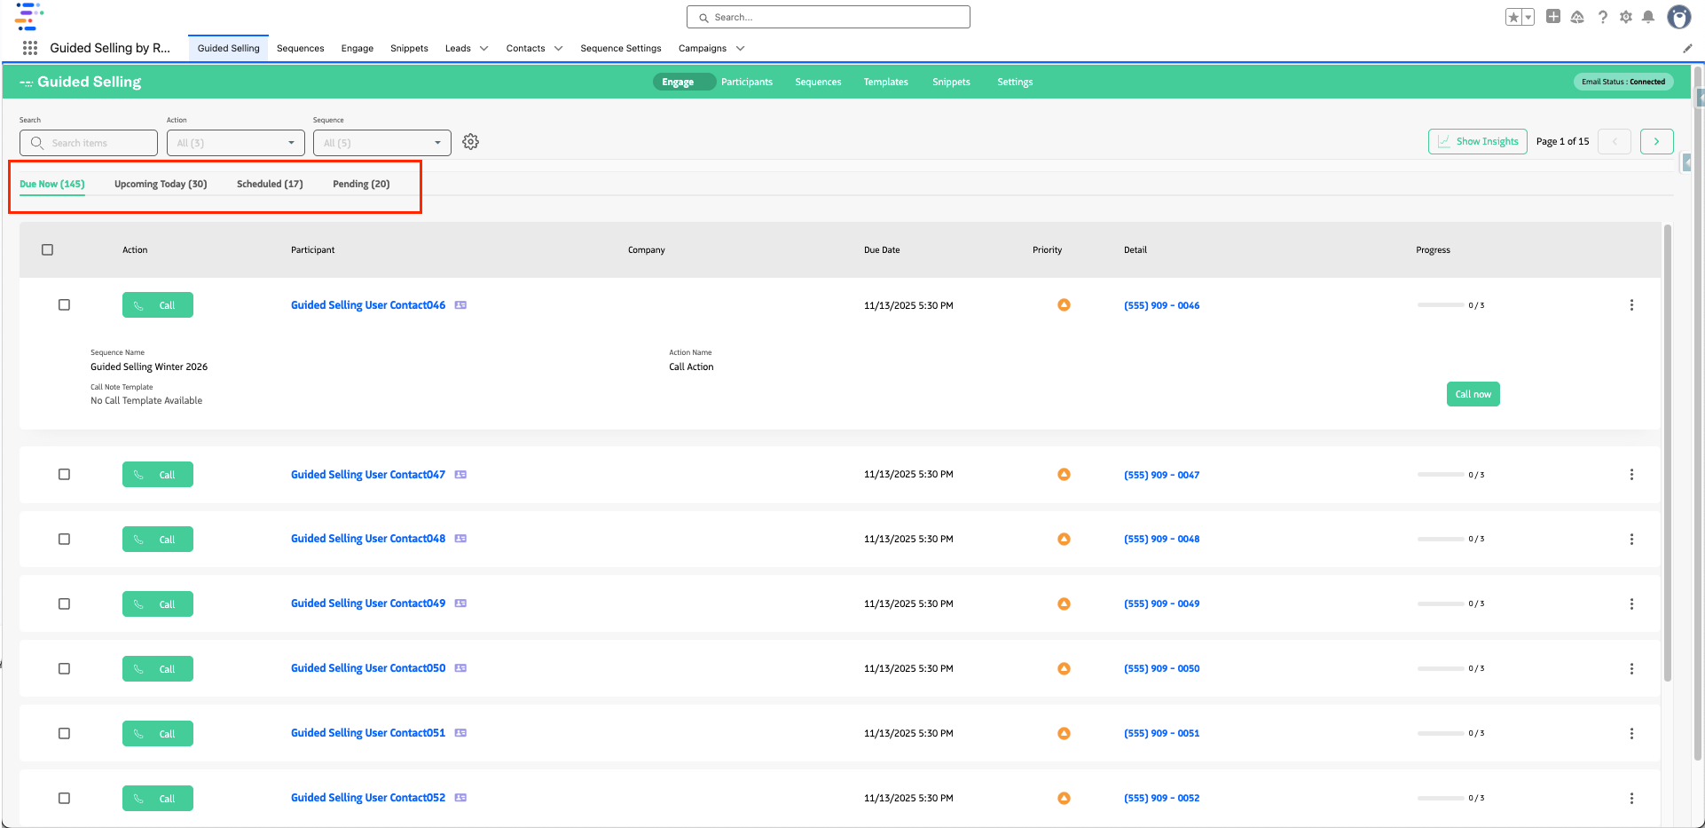
Task: Open the Salesforce setup gear icon
Action: 1625,17
